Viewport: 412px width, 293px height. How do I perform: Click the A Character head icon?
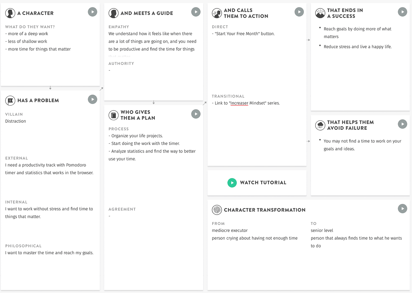pos(10,13)
